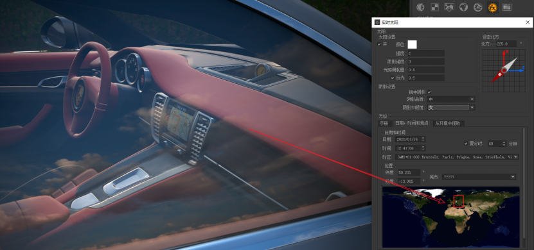The height and width of the screenshot is (250, 534).
Task: Open the image picture icon in toolbar
Action: (449, 7)
